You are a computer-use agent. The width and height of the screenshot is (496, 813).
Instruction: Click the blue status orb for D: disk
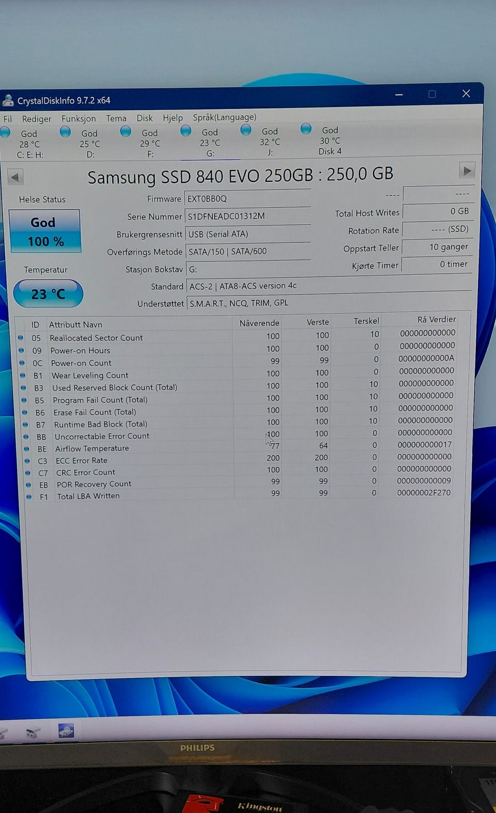click(65, 132)
